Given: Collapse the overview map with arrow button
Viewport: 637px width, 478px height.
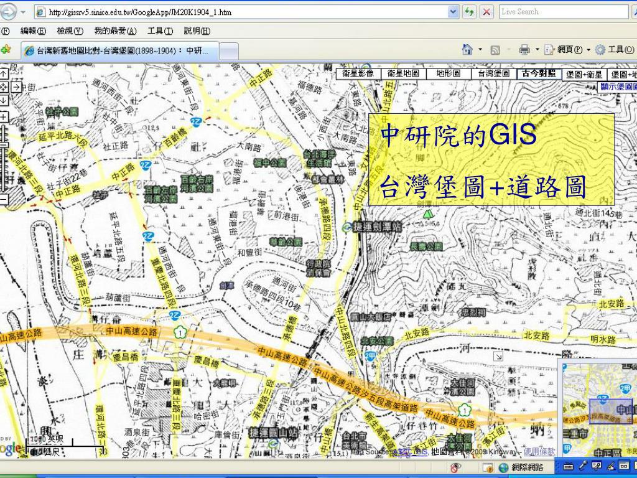Looking at the screenshot, I should click(x=498, y=356).
